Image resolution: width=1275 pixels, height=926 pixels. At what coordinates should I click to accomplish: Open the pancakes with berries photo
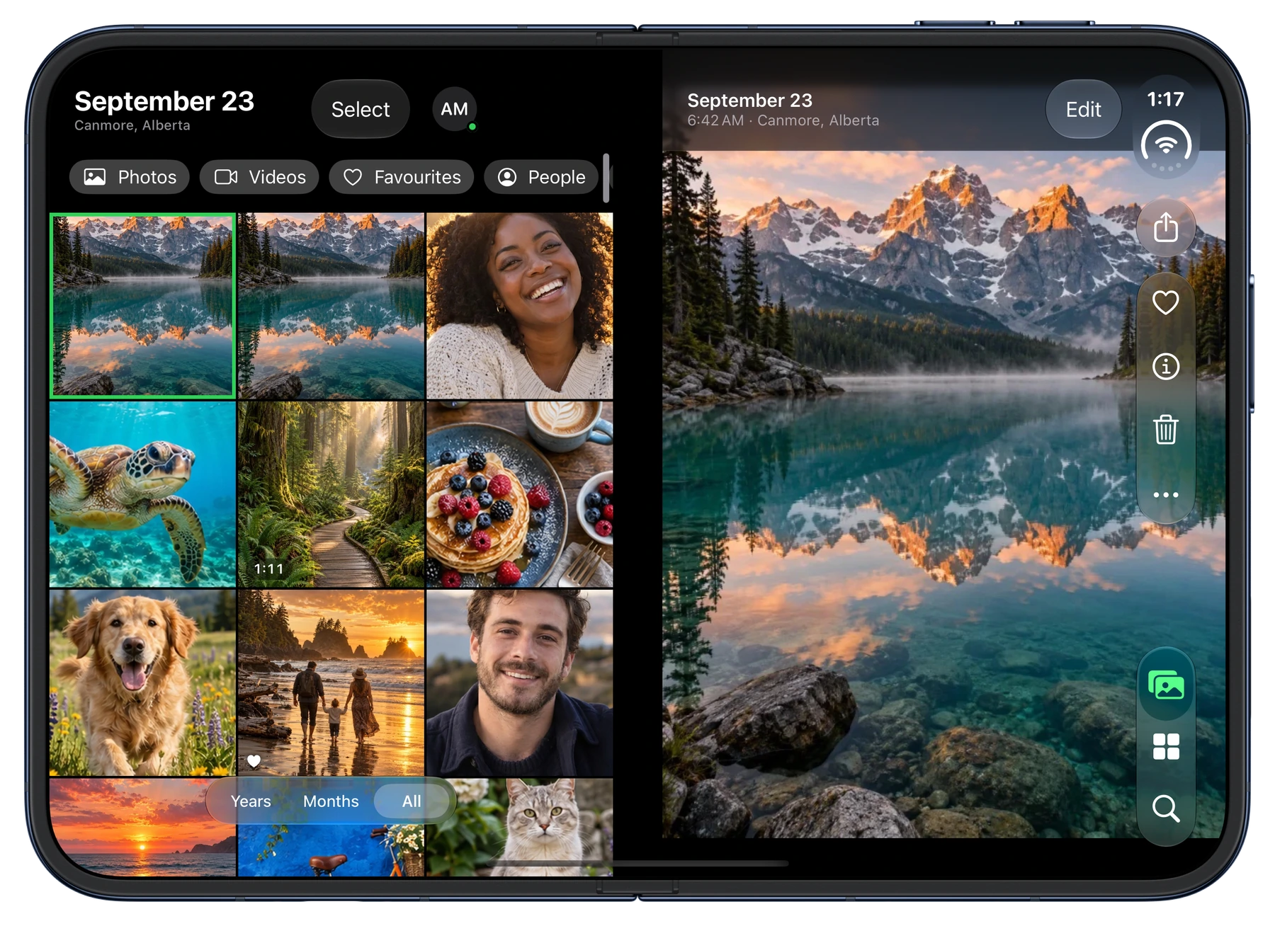[x=520, y=494]
